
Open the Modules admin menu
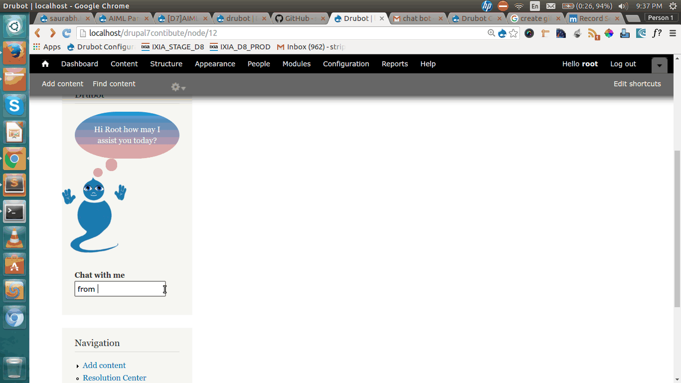pos(297,64)
